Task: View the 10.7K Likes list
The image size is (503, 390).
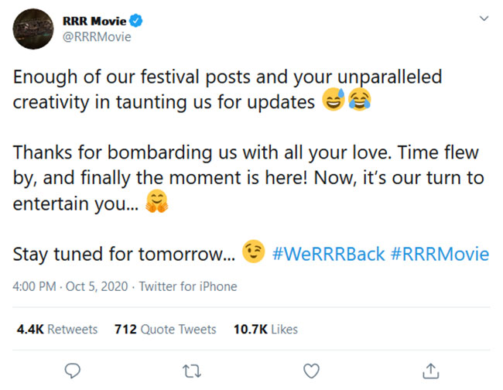Action: [265, 329]
